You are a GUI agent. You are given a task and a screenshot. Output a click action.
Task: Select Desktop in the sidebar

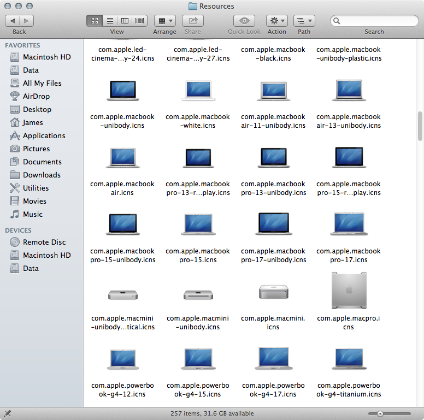(x=42, y=109)
